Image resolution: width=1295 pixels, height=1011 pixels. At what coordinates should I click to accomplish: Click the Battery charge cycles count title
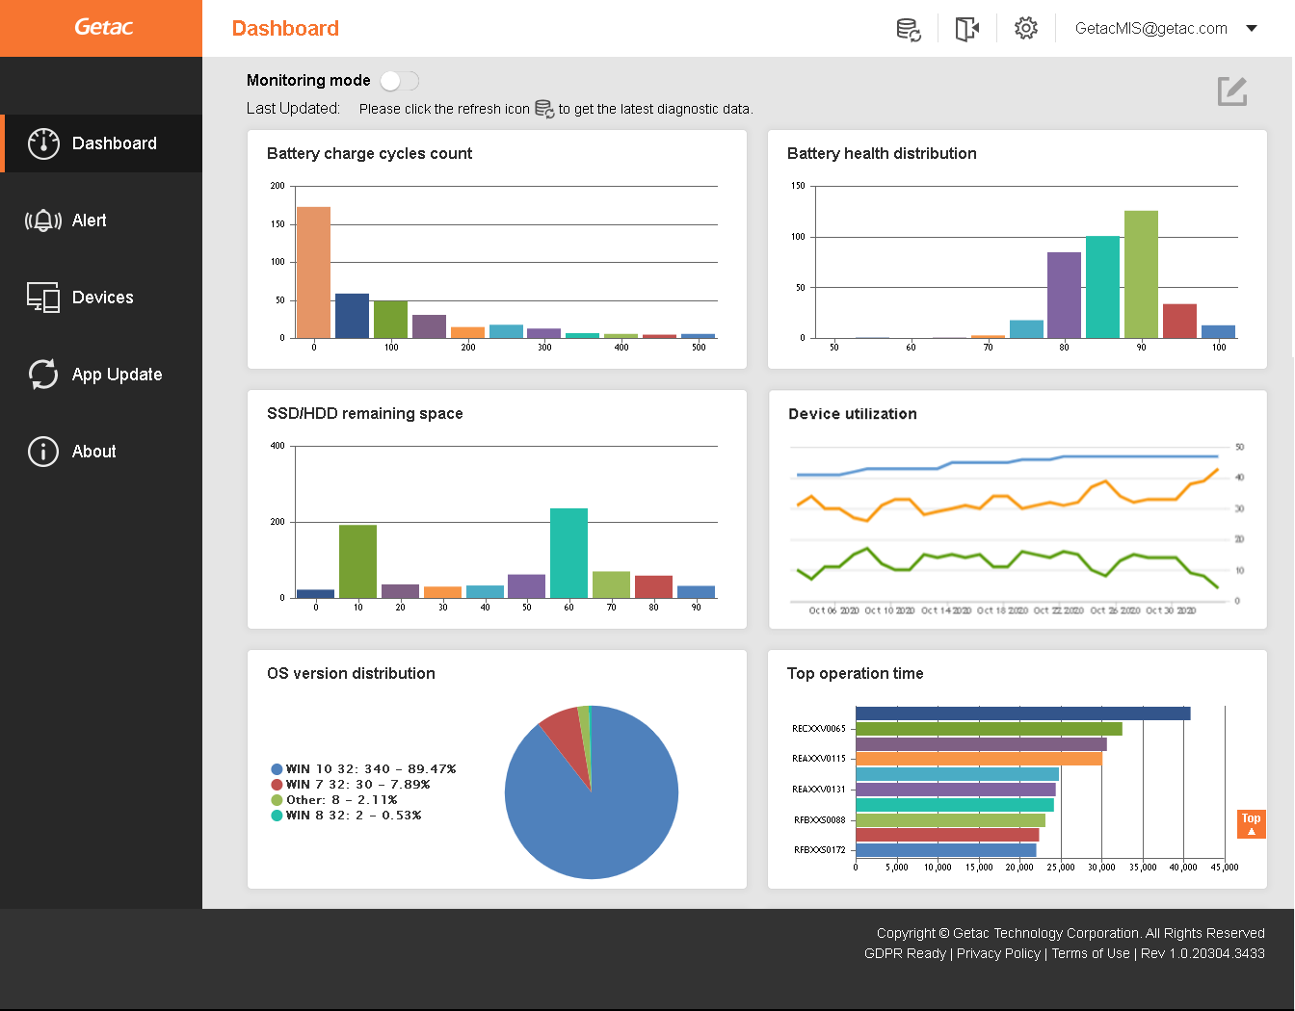pos(369,153)
